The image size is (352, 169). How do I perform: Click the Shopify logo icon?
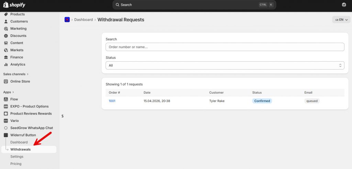point(6,5)
